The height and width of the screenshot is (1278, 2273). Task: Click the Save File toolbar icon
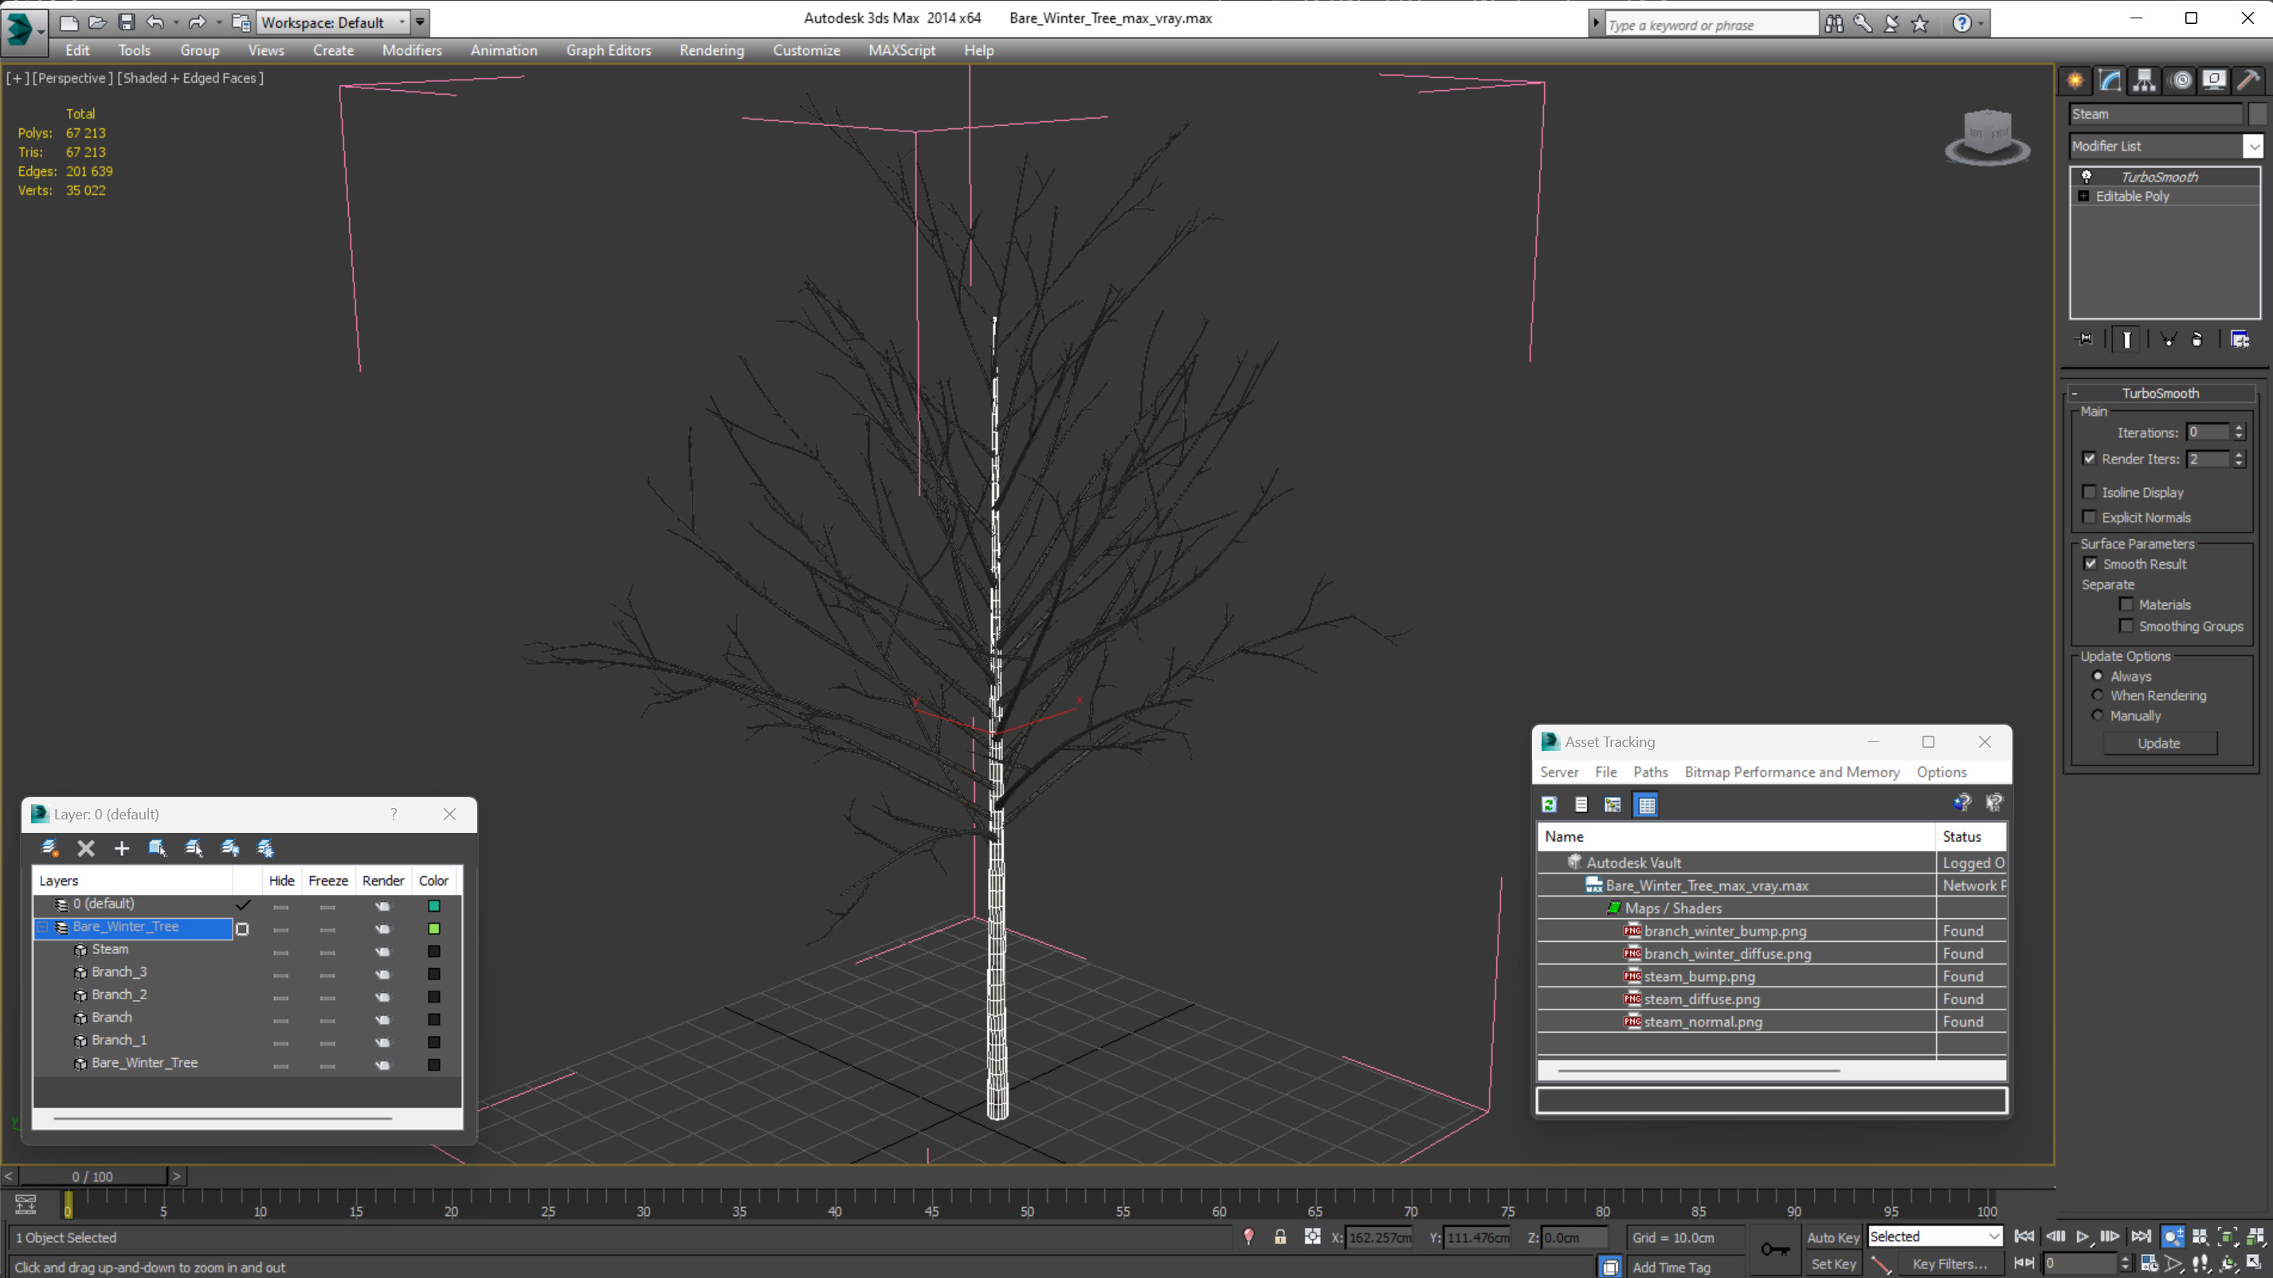[126, 22]
